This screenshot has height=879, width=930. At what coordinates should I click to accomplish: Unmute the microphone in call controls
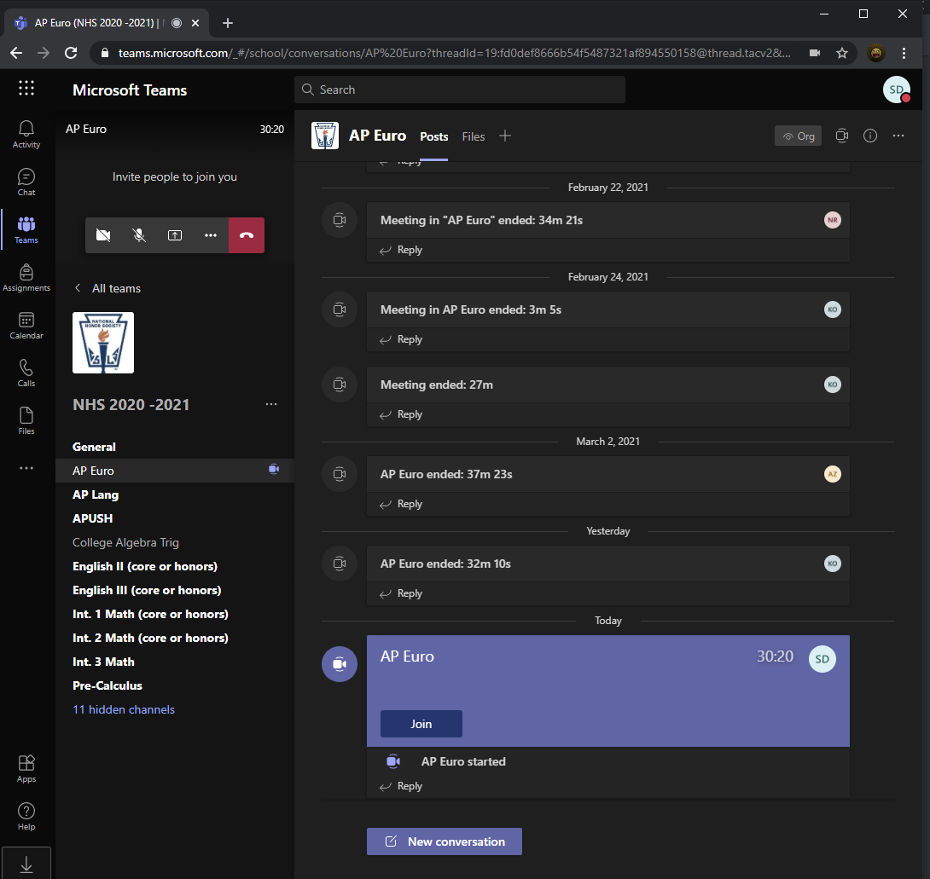tap(139, 235)
